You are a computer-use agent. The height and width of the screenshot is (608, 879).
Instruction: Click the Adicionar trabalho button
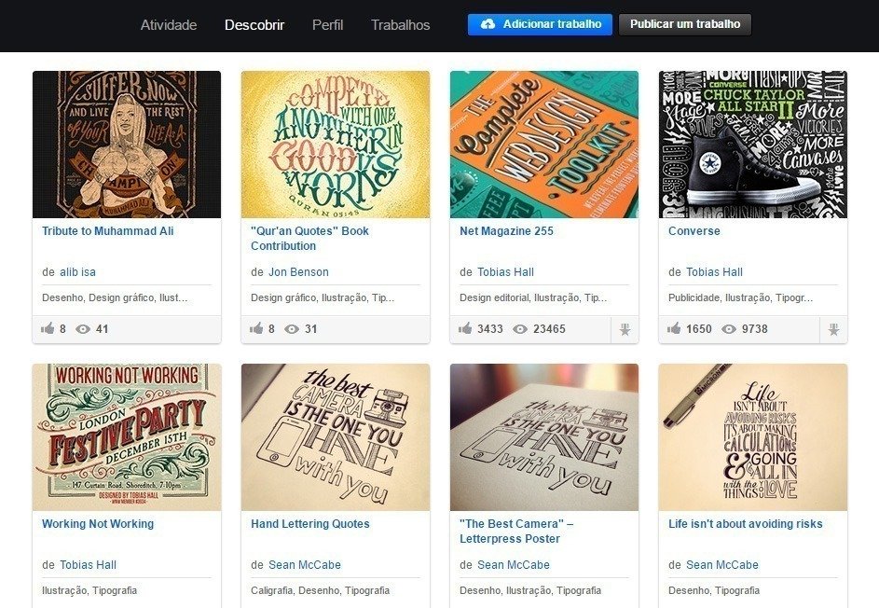[540, 24]
